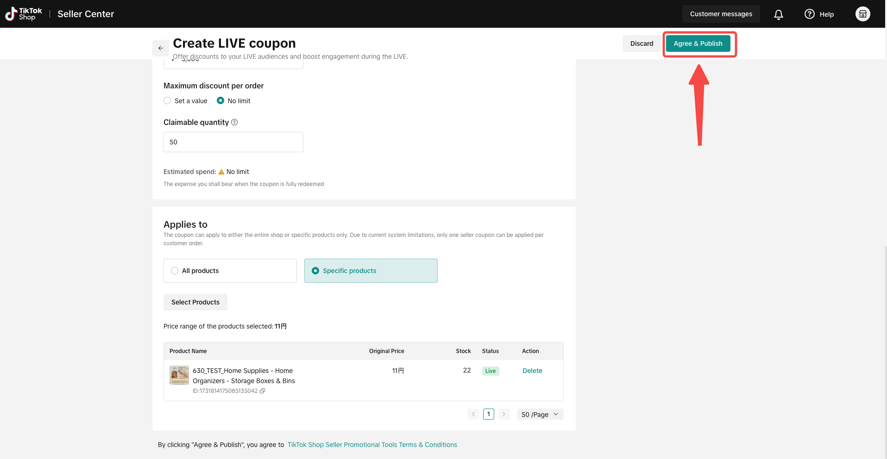
Task: Select the 'Set a value' radio option
Action: point(167,100)
